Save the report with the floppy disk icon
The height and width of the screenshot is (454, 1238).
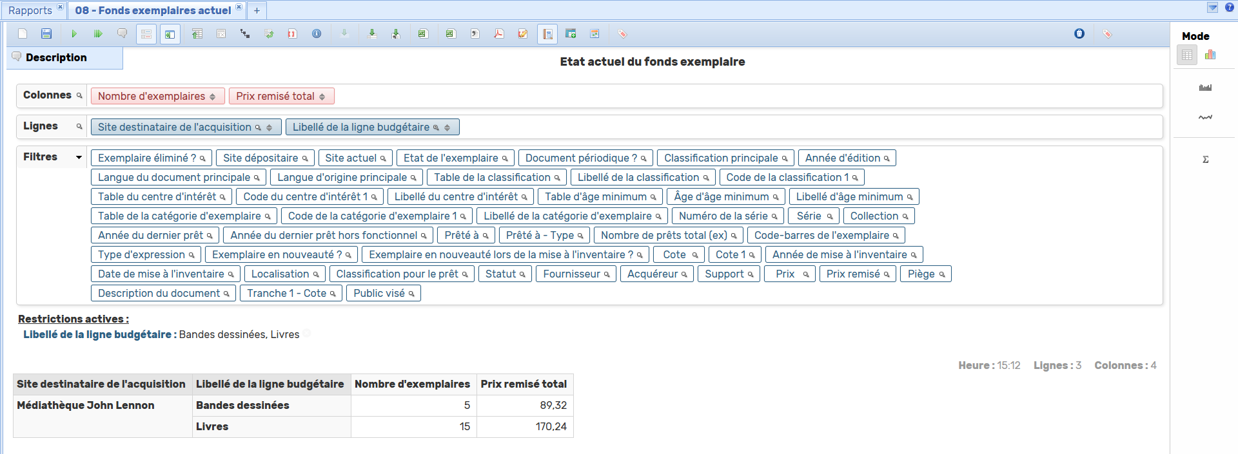46,33
